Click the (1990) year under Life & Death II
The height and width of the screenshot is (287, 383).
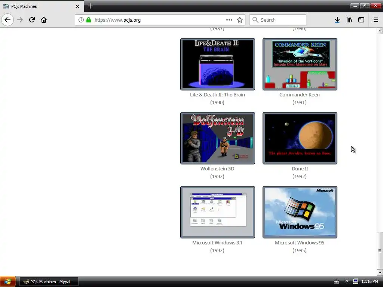[217, 102]
